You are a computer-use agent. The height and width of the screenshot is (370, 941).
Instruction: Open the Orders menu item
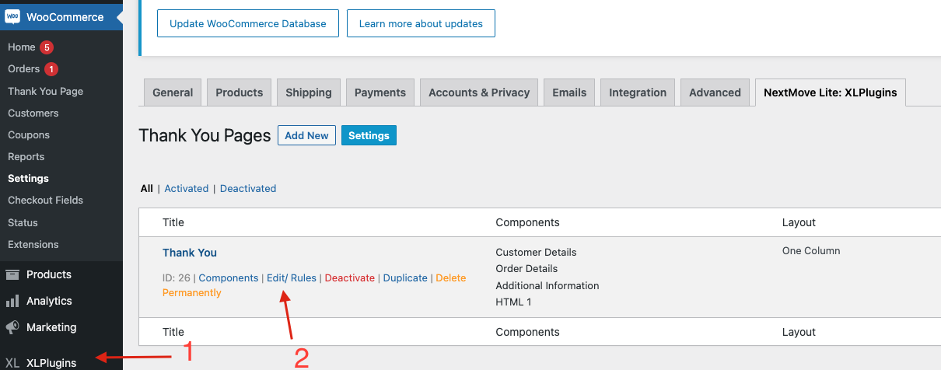click(x=23, y=69)
